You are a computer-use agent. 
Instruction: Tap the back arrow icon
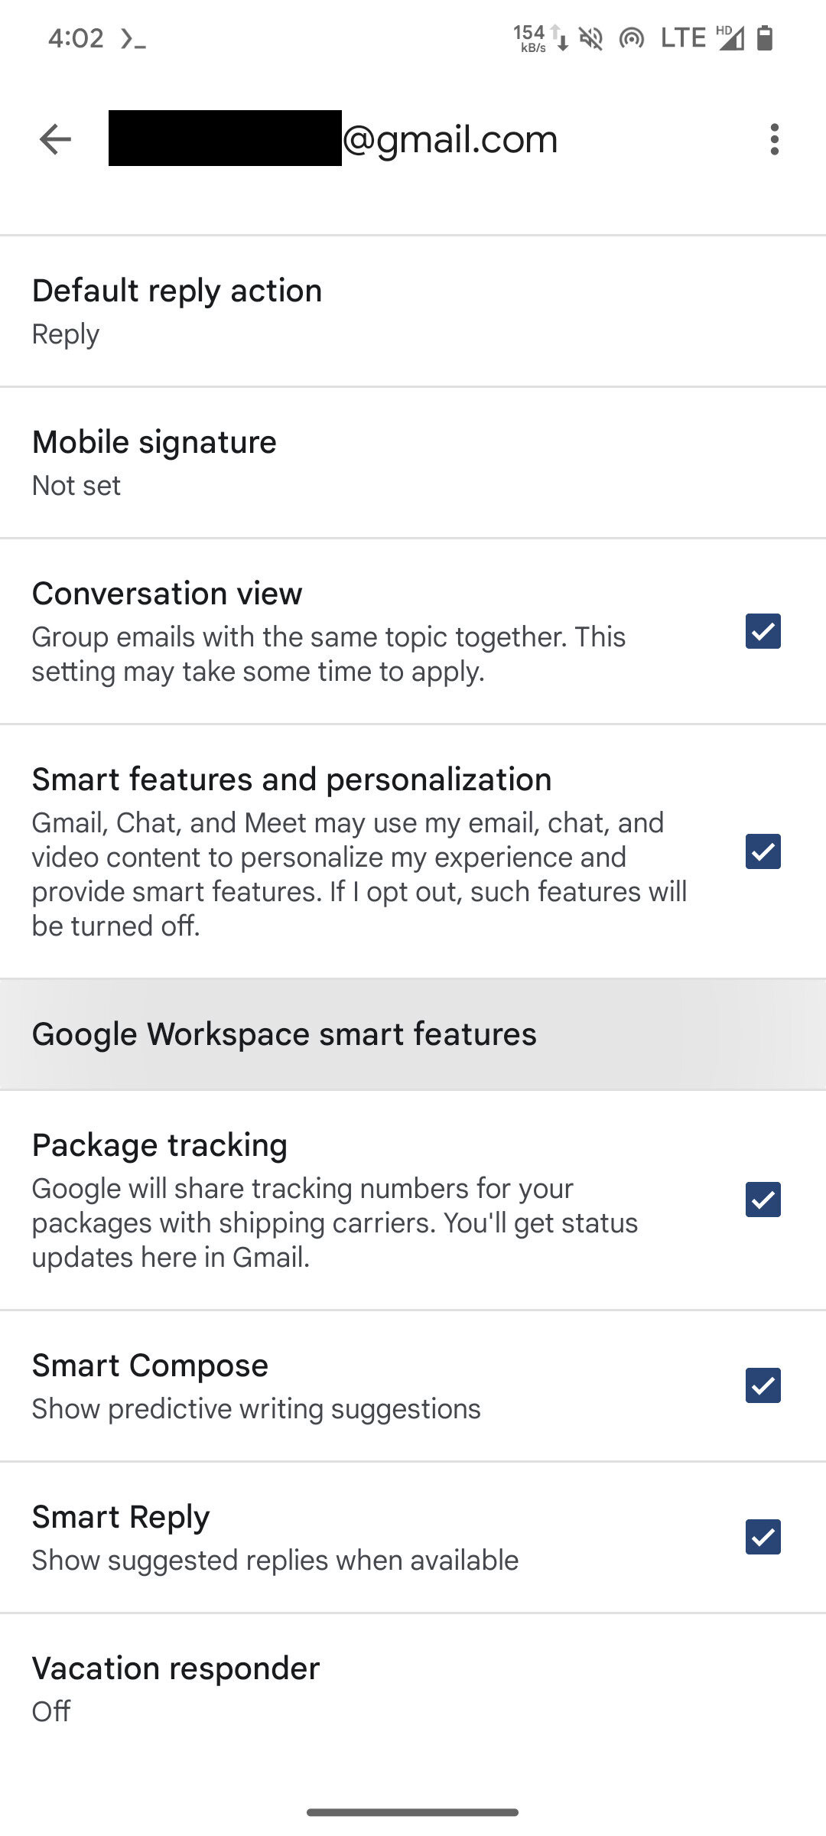(x=55, y=139)
